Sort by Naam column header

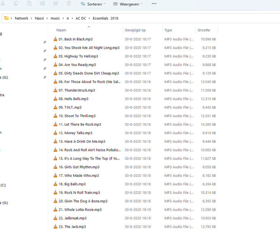point(61,30)
